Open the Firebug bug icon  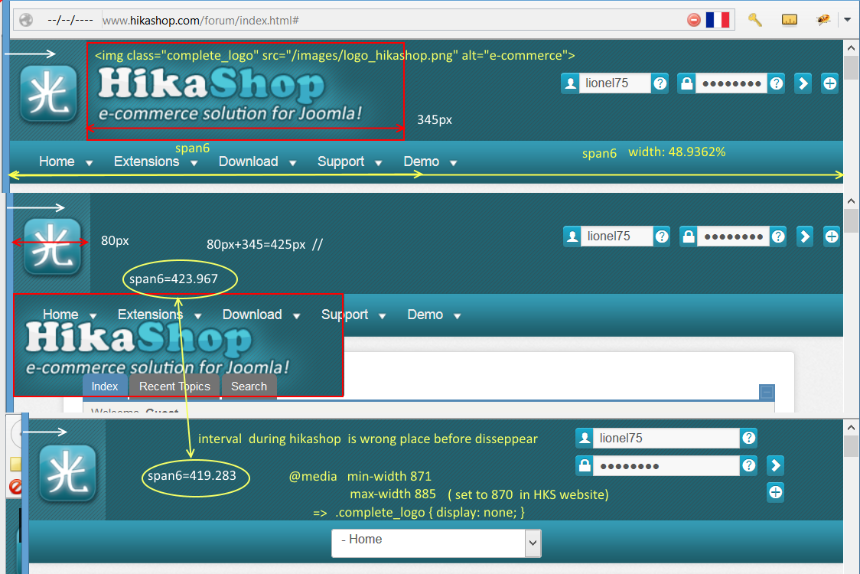click(823, 21)
